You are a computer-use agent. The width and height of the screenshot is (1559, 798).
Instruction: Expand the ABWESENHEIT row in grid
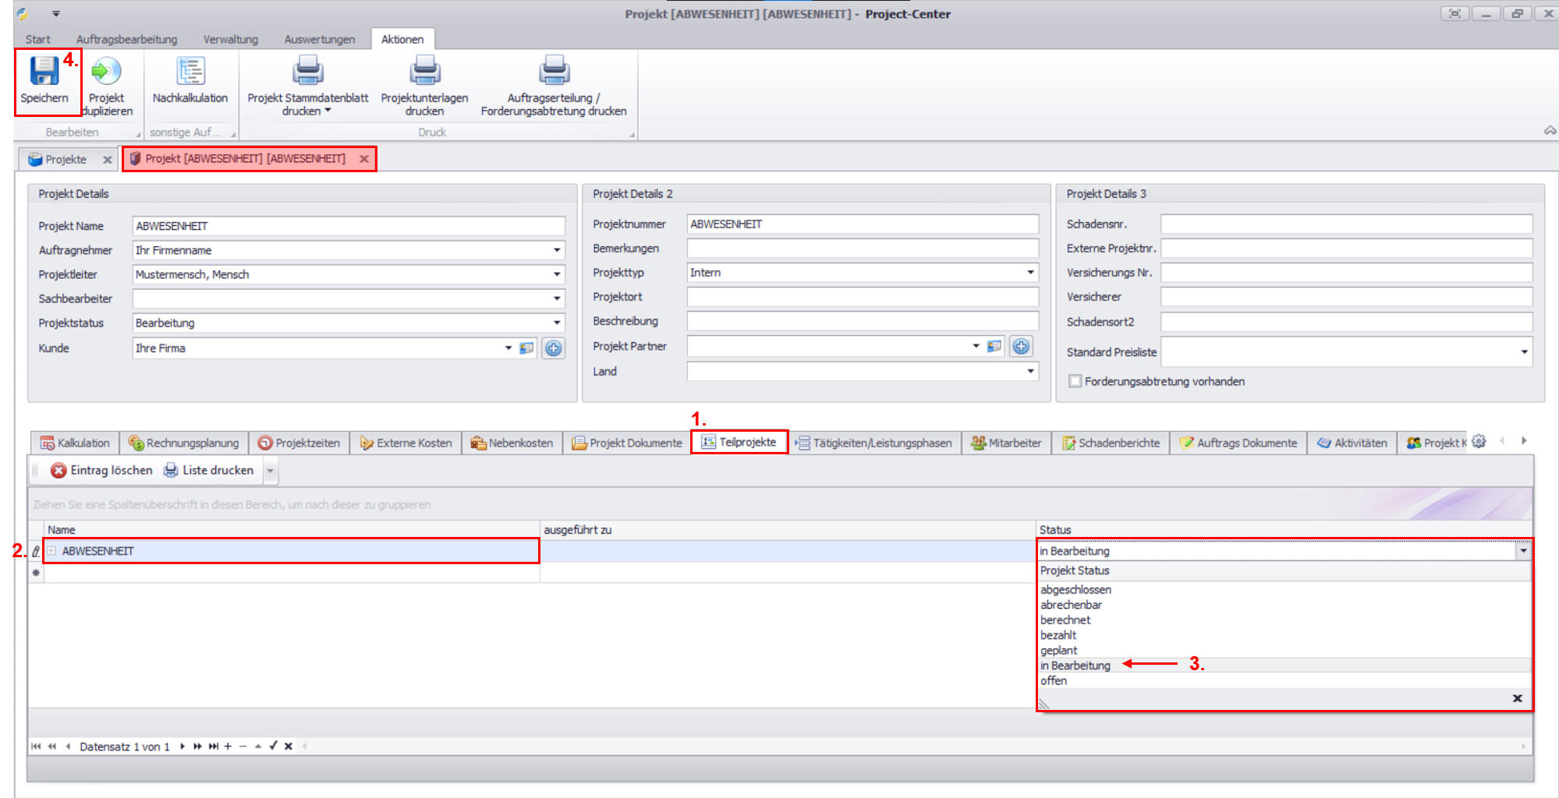51,551
